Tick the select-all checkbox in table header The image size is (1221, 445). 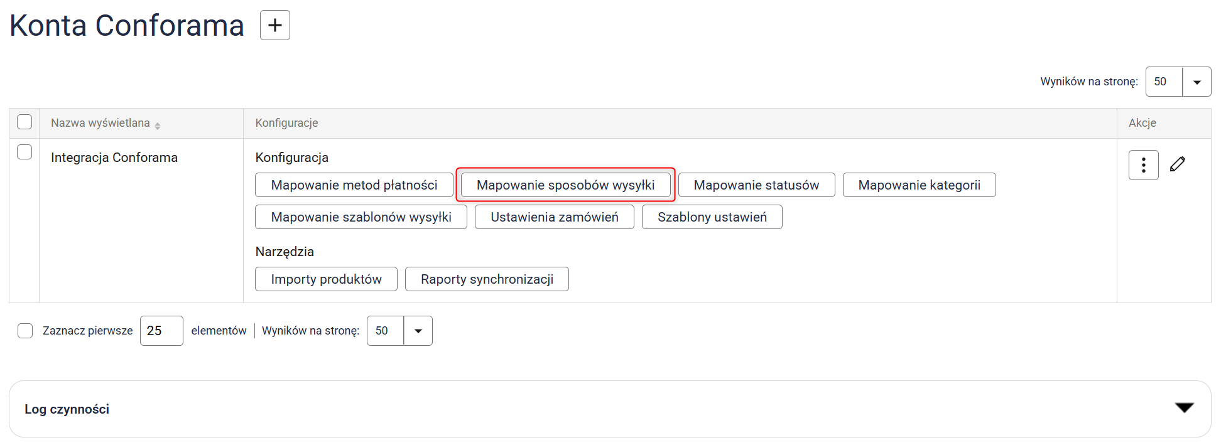(x=24, y=122)
